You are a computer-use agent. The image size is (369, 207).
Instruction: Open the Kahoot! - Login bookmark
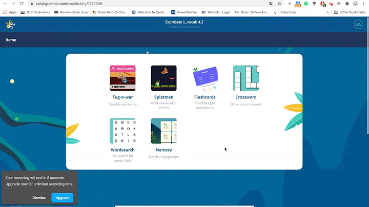[x=216, y=12]
